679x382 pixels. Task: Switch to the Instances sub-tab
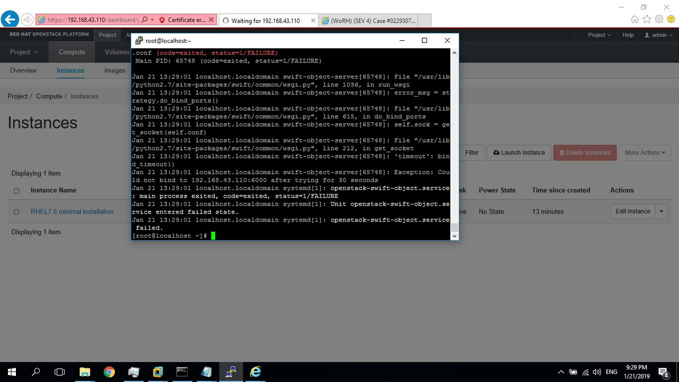point(71,71)
